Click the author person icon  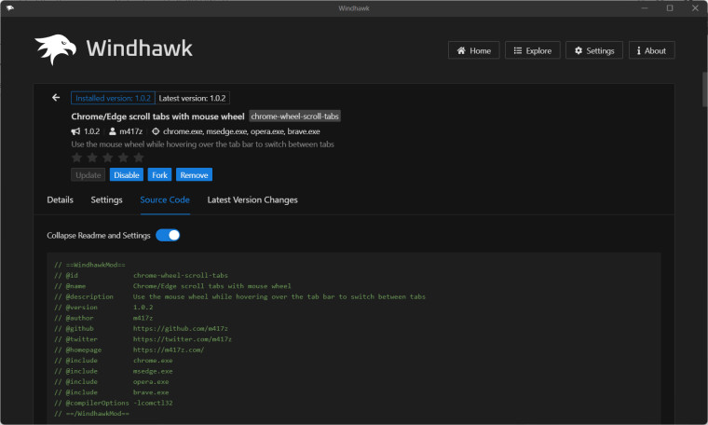click(114, 132)
